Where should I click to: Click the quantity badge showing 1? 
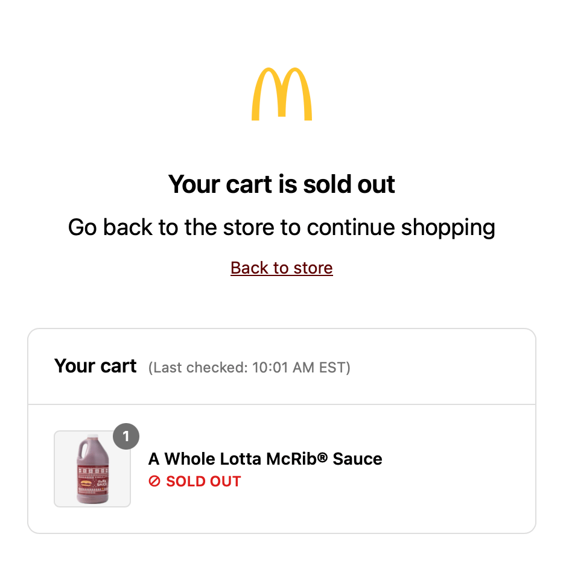click(126, 436)
